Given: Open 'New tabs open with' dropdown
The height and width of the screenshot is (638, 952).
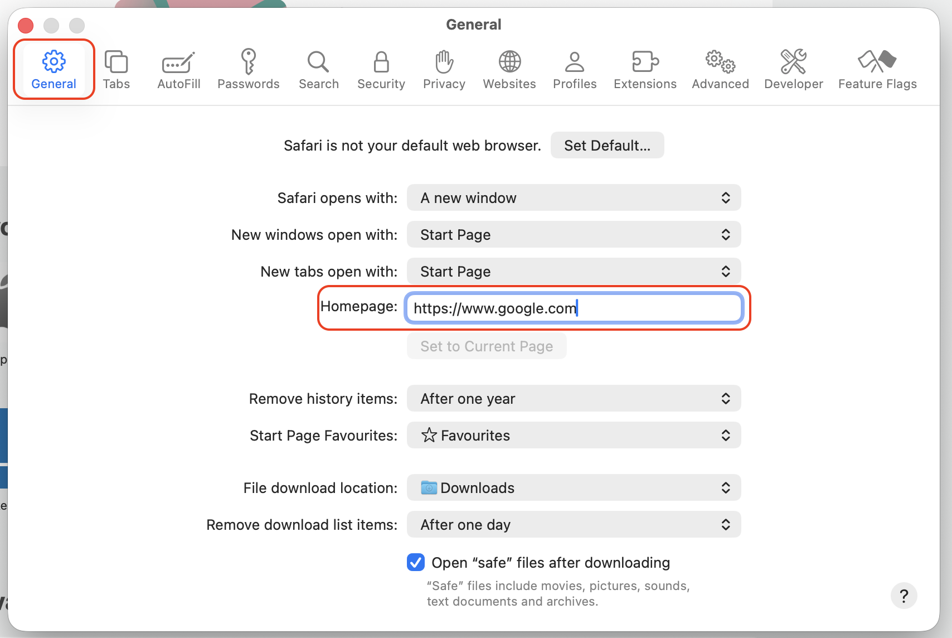Looking at the screenshot, I should coord(574,272).
